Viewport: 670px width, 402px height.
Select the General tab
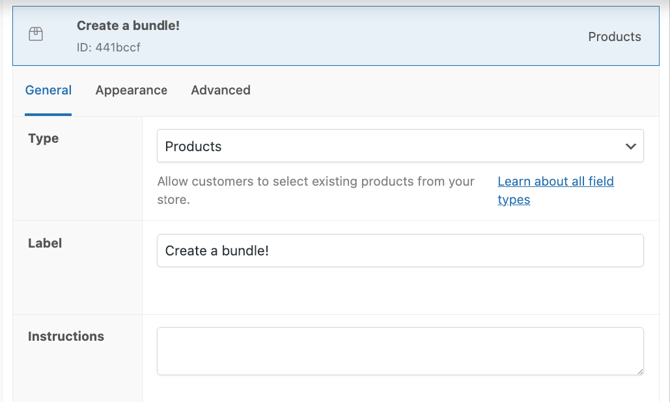[x=48, y=90]
